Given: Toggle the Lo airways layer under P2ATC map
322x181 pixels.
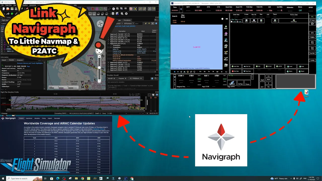Looking at the screenshot, I should [x=226, y=72].
